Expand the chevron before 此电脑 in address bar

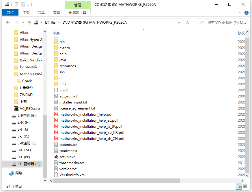(42, 22)
